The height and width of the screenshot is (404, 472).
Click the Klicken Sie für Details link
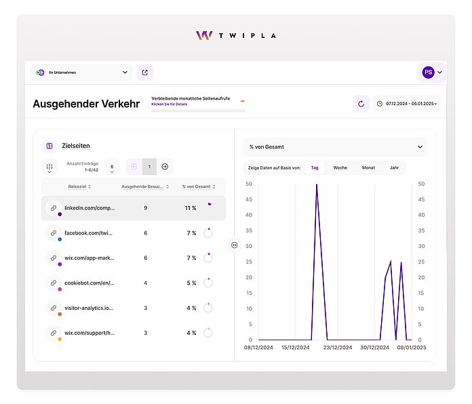171,105
